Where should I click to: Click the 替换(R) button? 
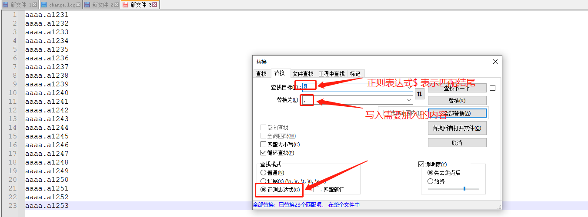click(457, 100)
